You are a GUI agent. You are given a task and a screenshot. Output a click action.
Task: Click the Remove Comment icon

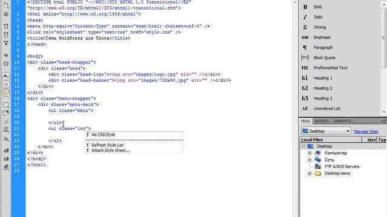tap(6, 113)
